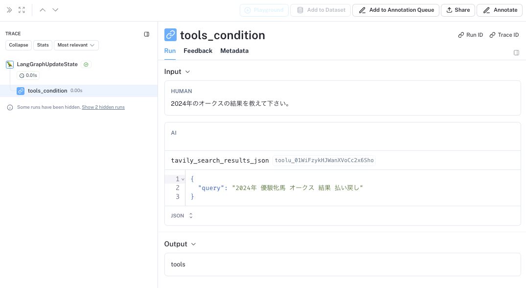Go to previous run with up arrow
The height and width of the screenshot is (288, 526).
[43, 10]
